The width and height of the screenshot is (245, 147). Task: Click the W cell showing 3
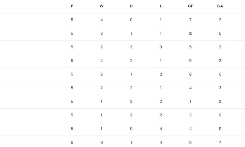[101, 34]
